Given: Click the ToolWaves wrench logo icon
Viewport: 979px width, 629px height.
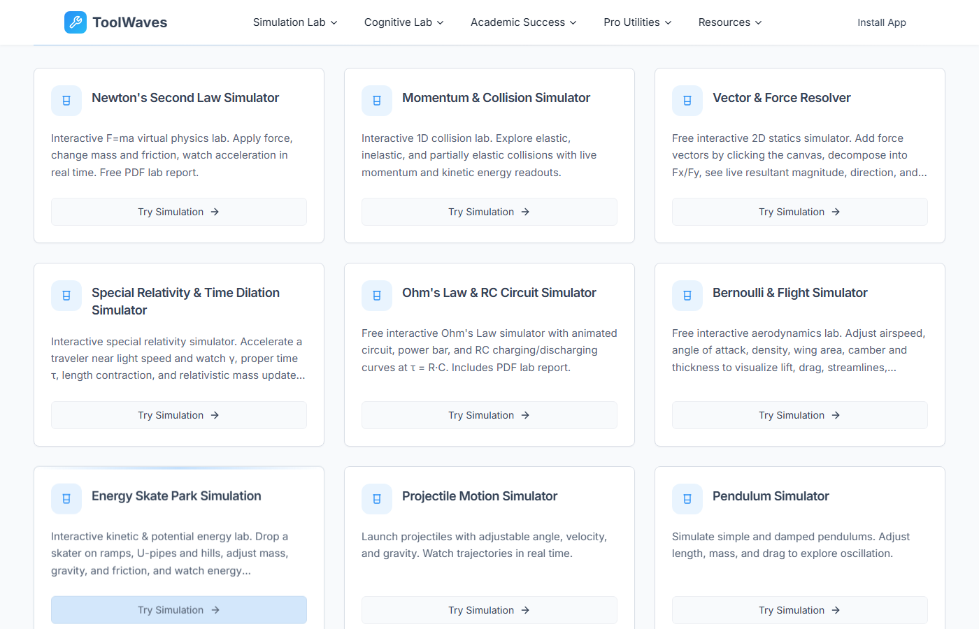Looking at the screenshot, I should point(76,22).
